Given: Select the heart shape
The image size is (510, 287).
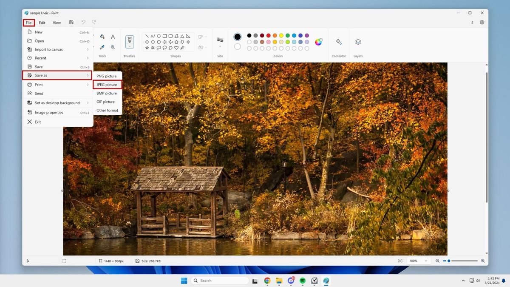Looking at the screenshot, I should click(x=176, y=48).
